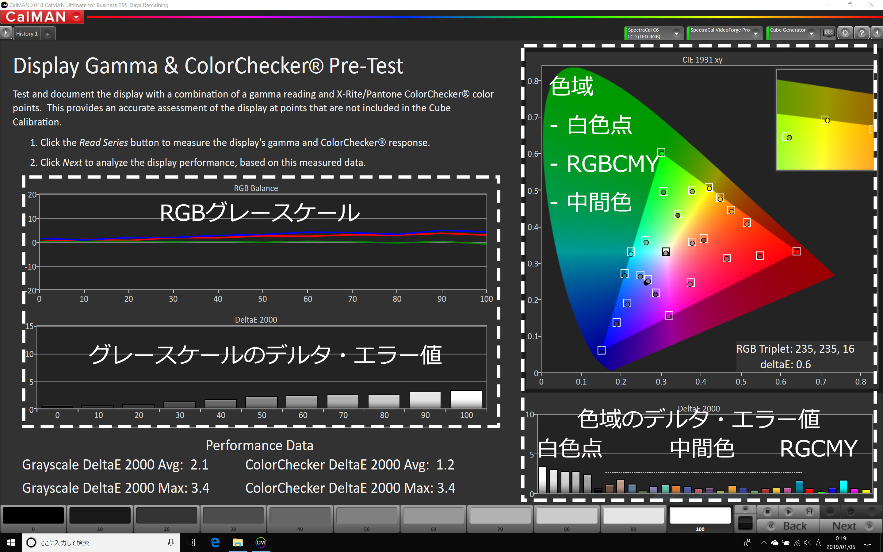
Task: Open Microsoft Edge from the taskbar
Action: (215, 542)
